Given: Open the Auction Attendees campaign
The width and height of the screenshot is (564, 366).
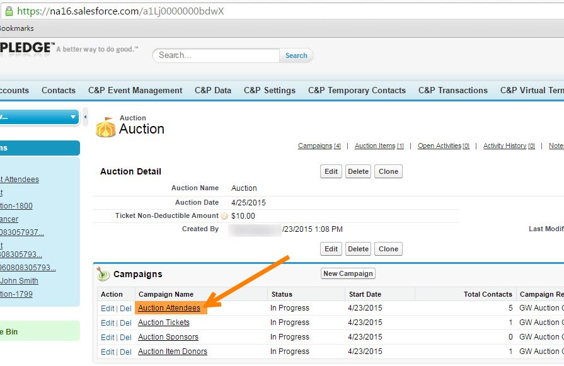Looking at the screenshot, I should 169,308.
